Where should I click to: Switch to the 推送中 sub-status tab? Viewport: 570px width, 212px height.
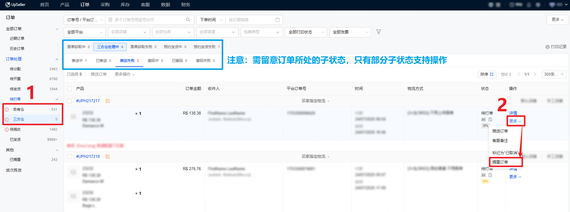pos(79,61)
